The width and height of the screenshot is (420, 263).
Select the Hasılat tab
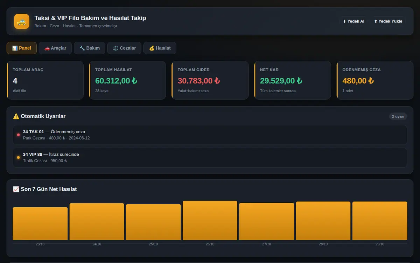click(x=160, y=48)
